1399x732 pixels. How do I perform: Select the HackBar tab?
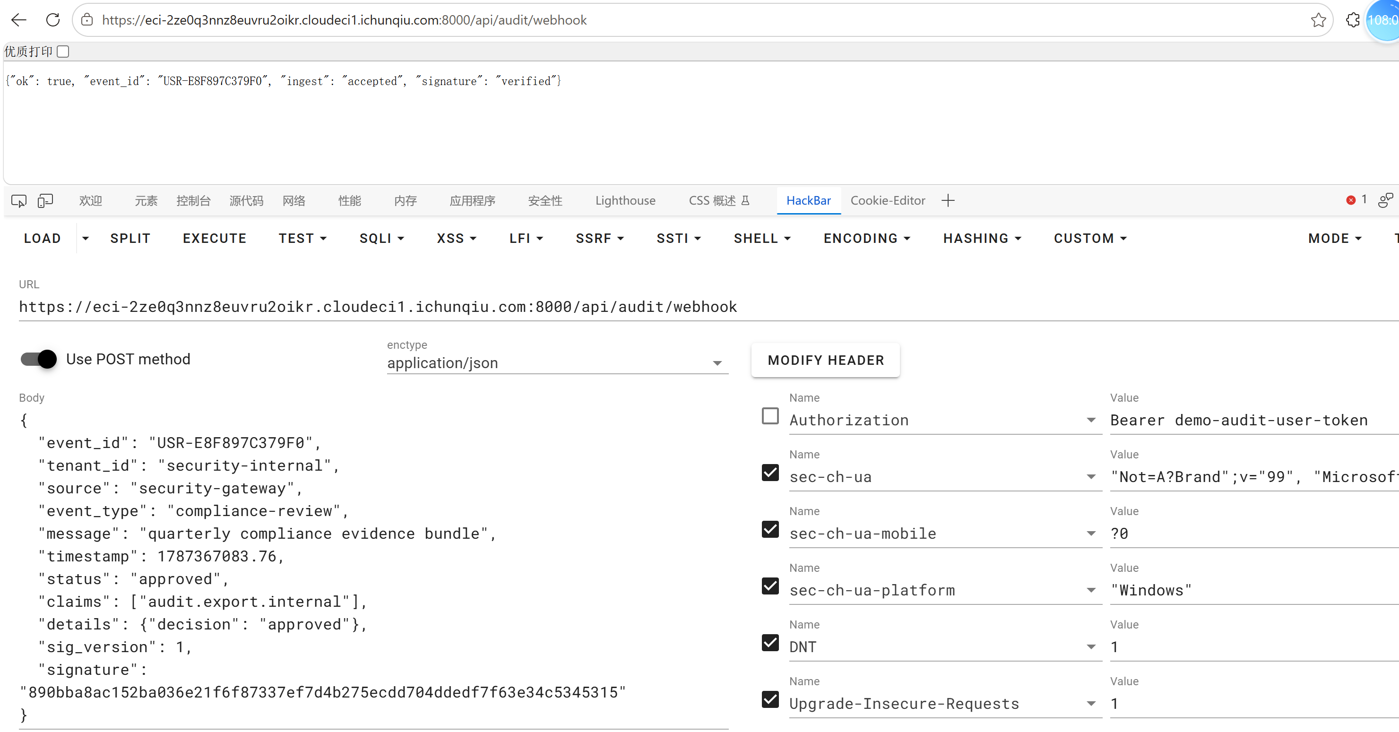click(x=808, y=201)
